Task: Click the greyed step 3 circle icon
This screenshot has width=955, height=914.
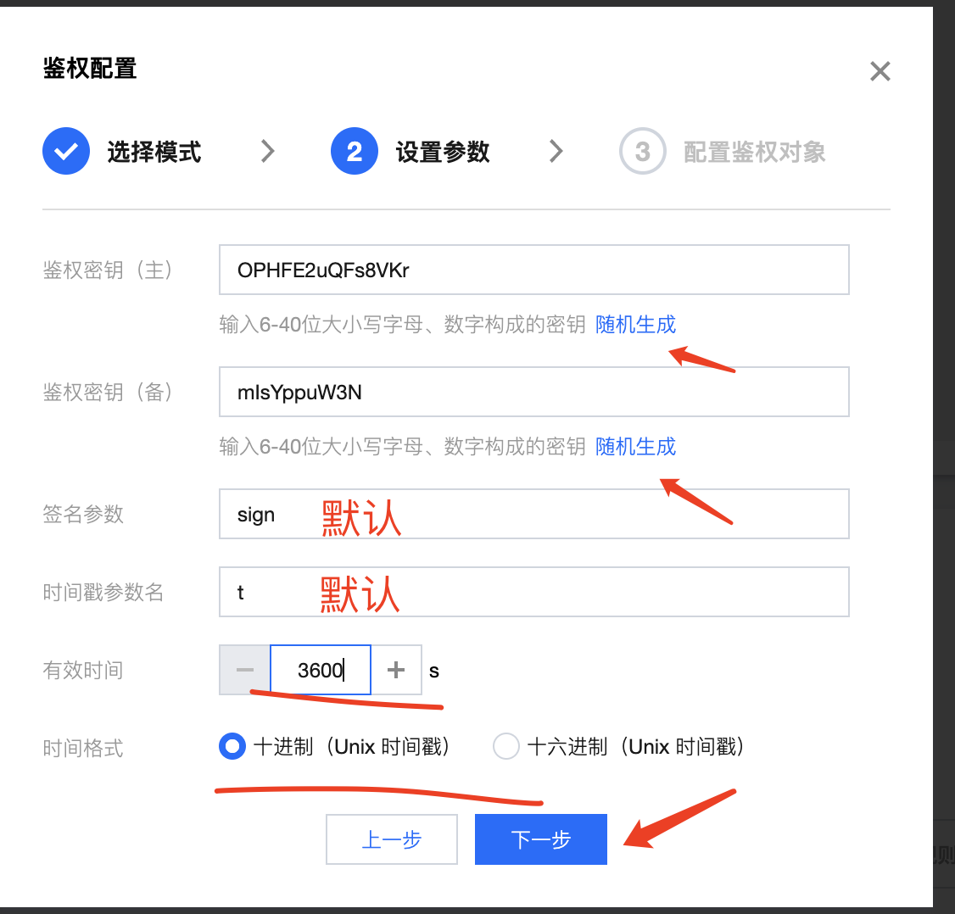Action: [x=642, y=151]
